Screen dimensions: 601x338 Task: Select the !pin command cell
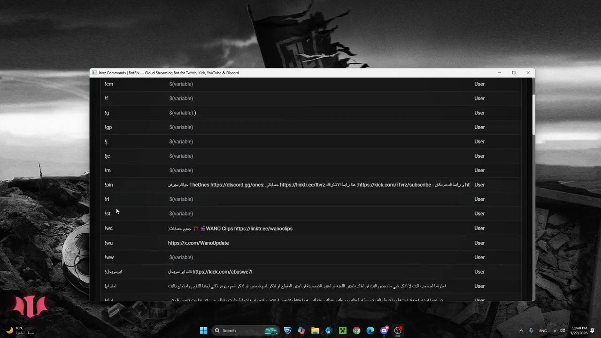coord(109,185)
